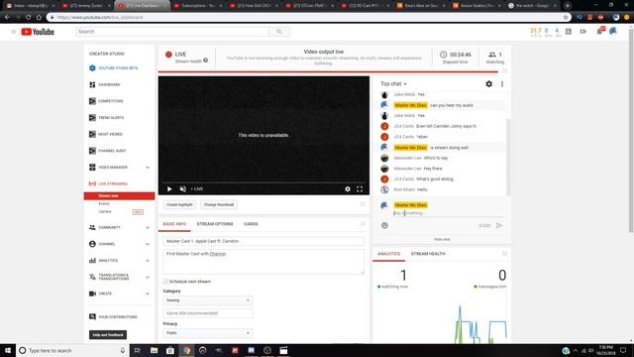Go back in browser history
The image size is (634, 357).
click(7, 18)
